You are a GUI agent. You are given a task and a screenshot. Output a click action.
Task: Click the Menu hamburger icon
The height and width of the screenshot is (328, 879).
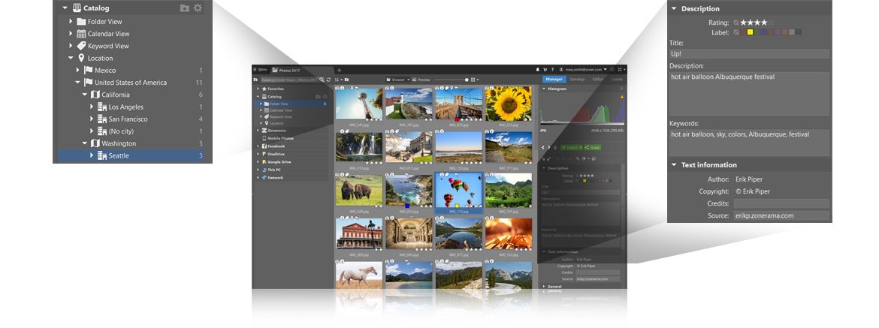coord(255,69)
